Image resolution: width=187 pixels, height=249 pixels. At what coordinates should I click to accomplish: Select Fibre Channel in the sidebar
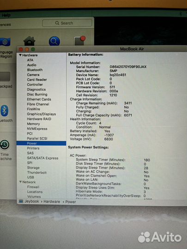click(38, 104)
